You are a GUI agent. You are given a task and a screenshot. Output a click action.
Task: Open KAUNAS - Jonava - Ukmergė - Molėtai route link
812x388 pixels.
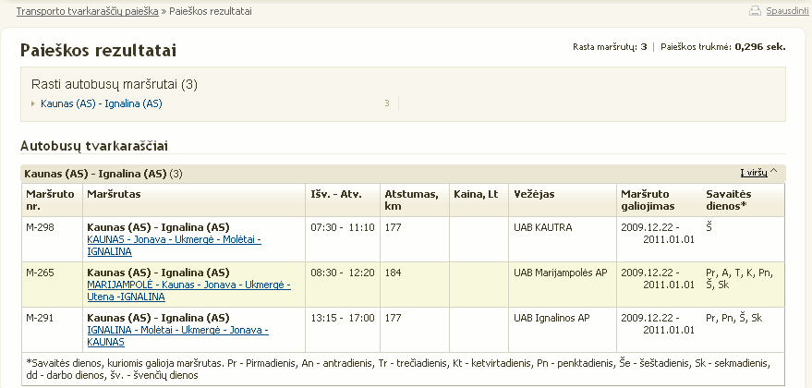174,246
